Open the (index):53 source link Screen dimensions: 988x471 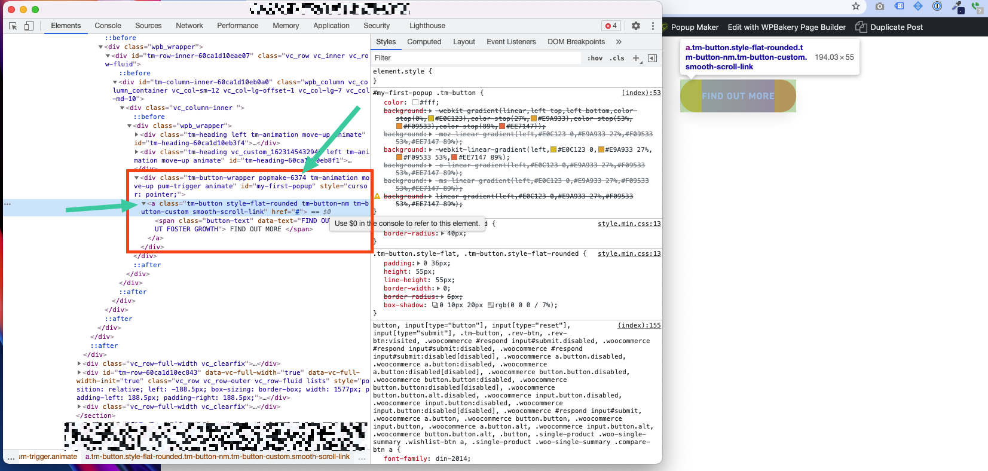pos(641,93)
